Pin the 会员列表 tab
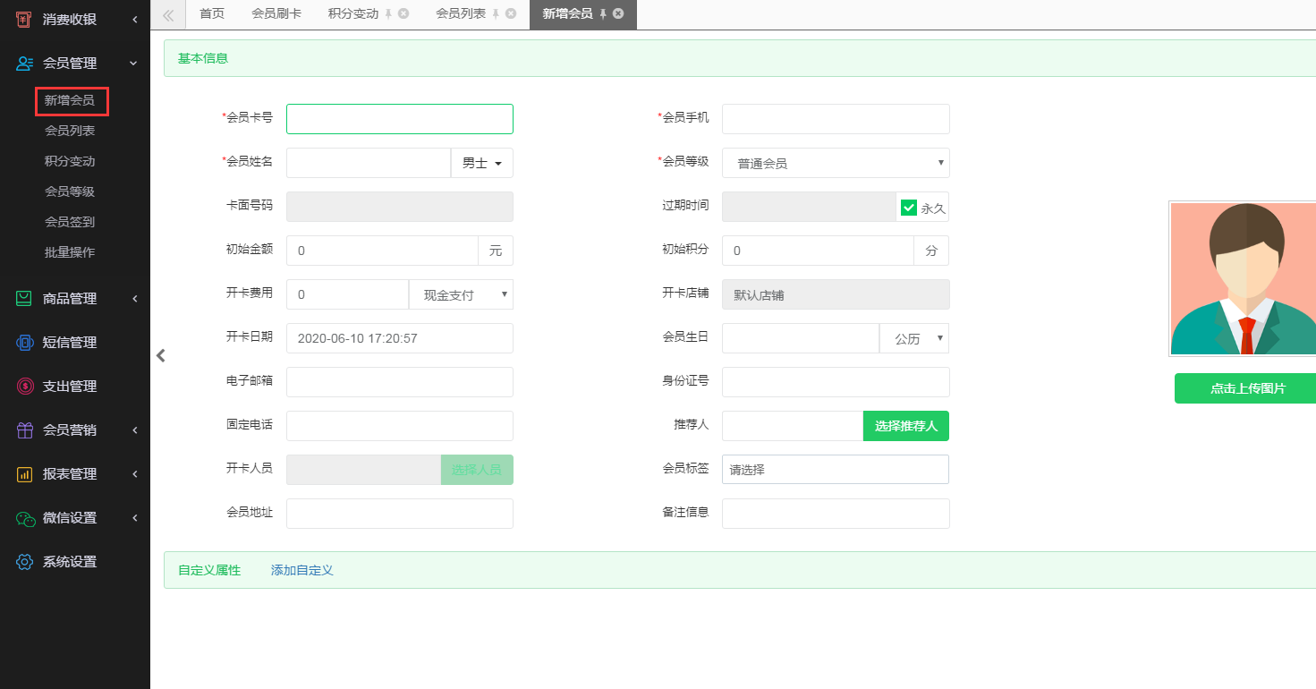The width and height of the screenshot is (1316, 689). [x=496, y=13]
